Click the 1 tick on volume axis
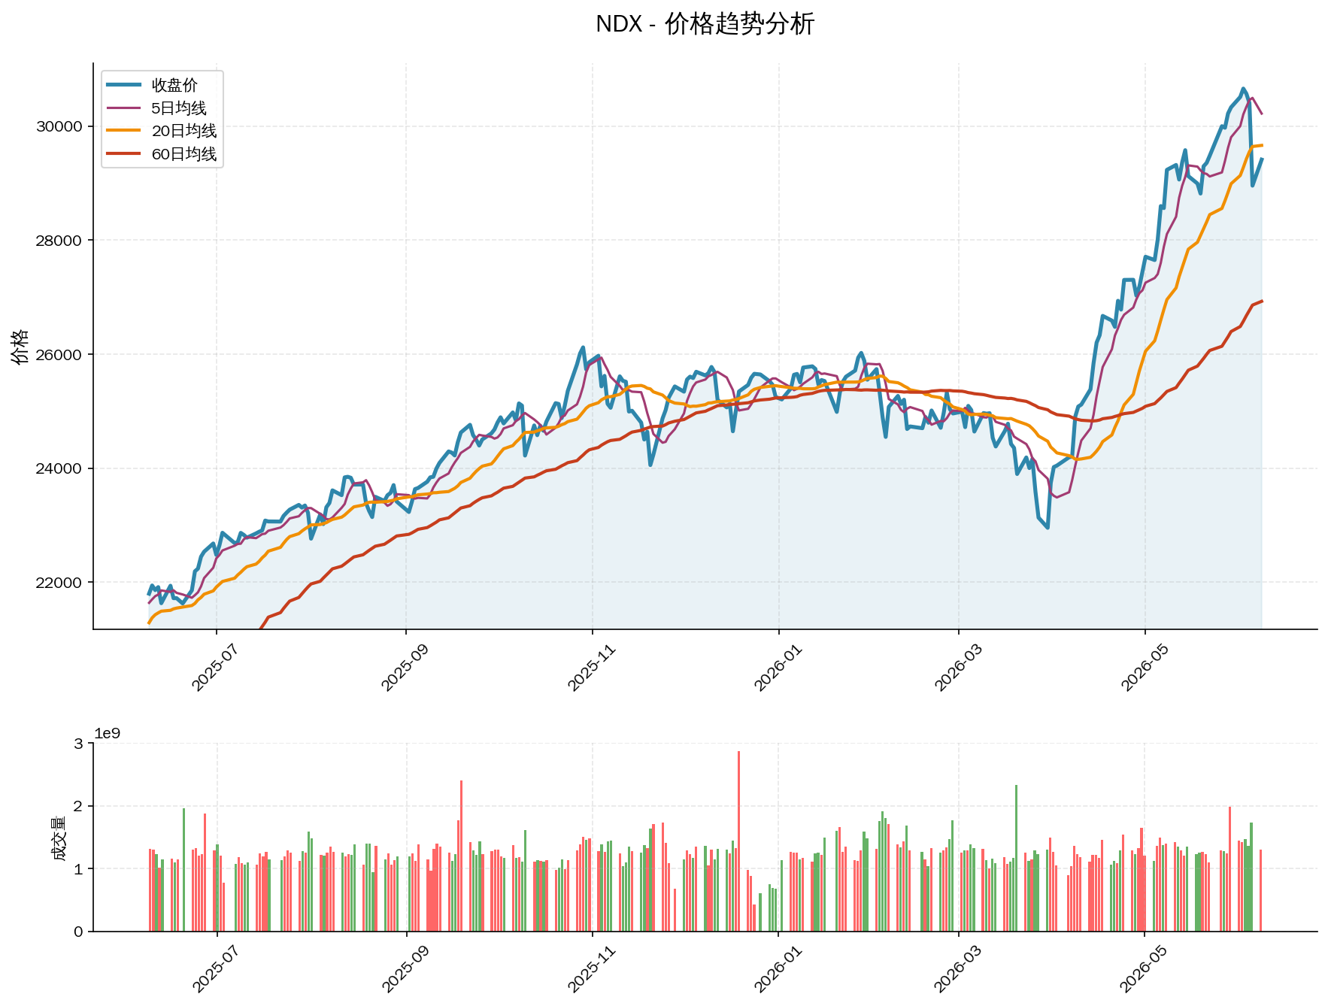This screenshot has width=1328, height=1006. pos(78,869)
